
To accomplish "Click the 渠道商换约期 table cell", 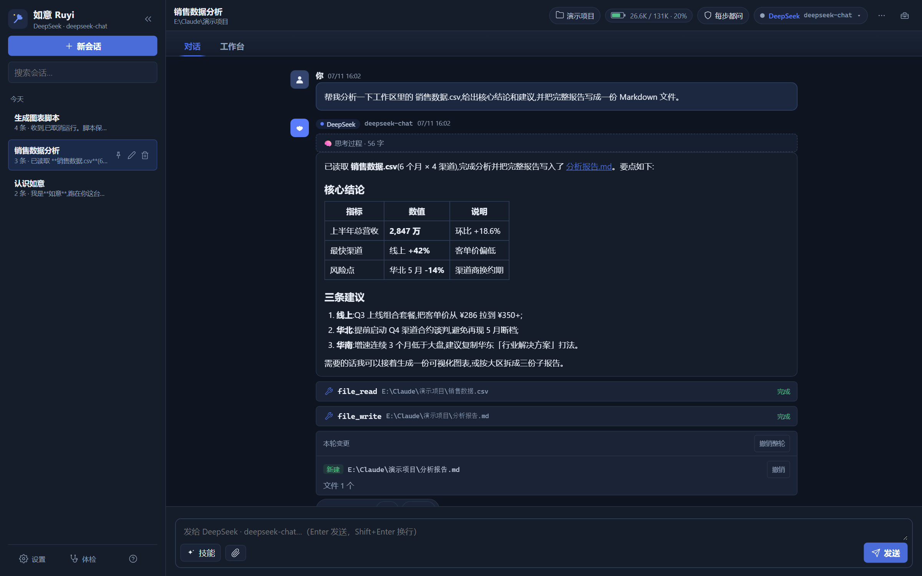I will tap(479, 270).
